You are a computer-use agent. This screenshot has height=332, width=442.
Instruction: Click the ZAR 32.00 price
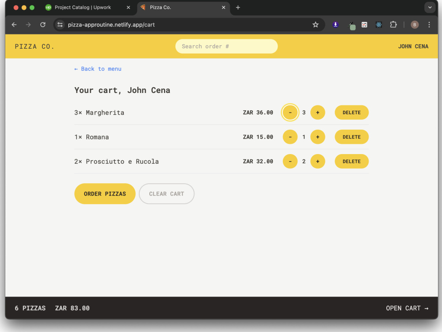pos(258,161)
